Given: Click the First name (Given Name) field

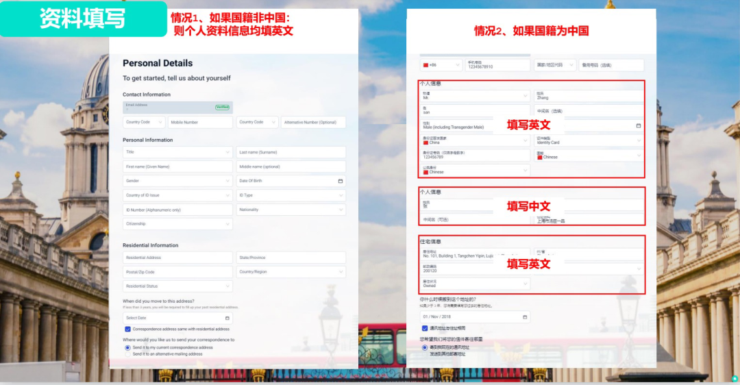Looking at the screenshot, I should click(x=177, y=166).
